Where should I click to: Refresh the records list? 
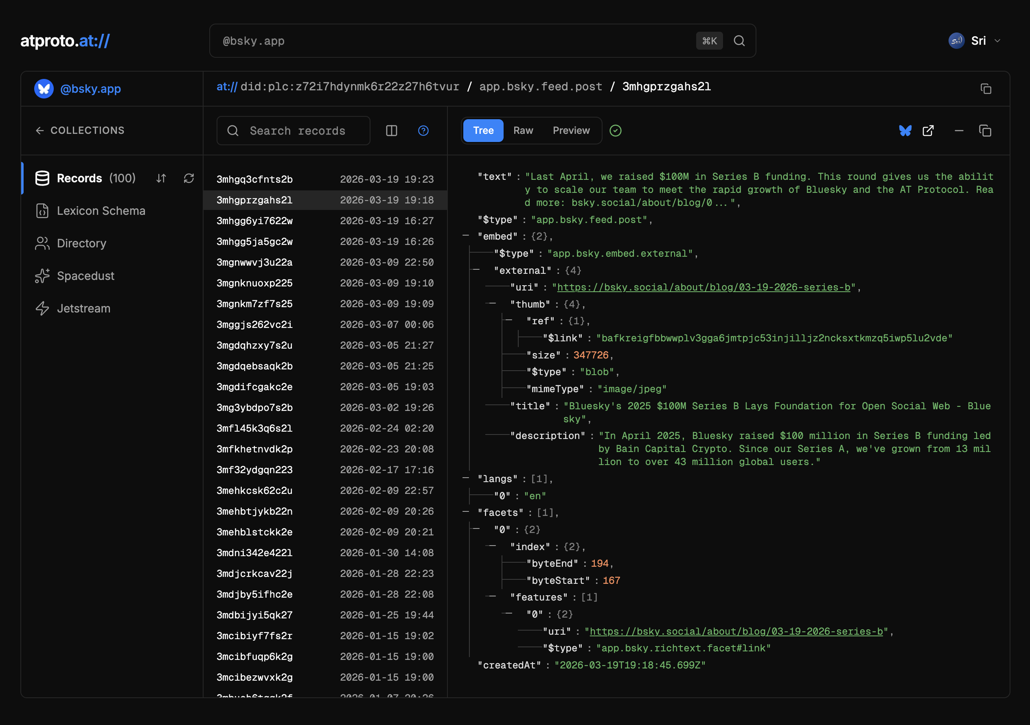[189, 179]
